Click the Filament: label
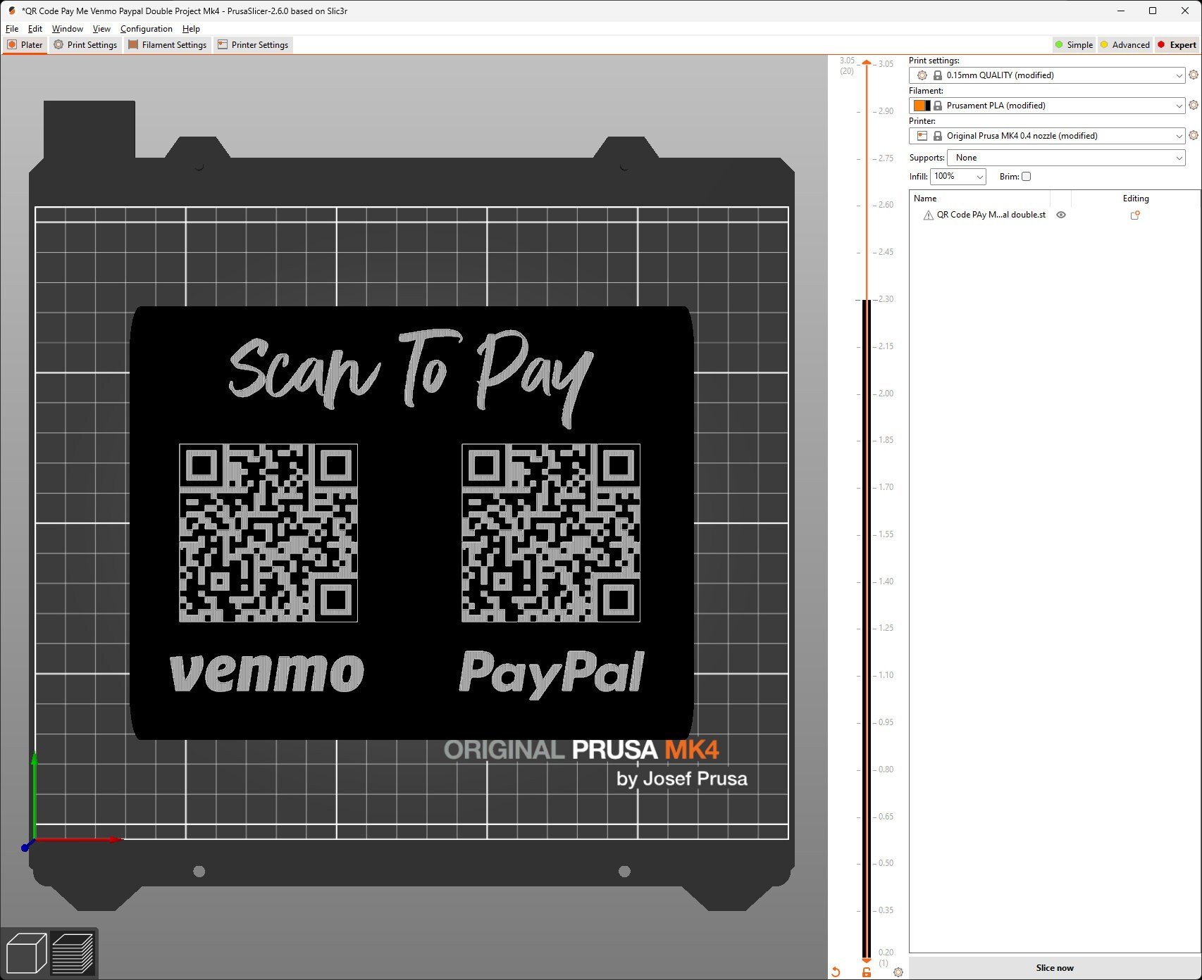 coord(926,91)
